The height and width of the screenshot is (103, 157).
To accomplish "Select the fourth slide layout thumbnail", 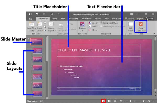I will (37, 77).
